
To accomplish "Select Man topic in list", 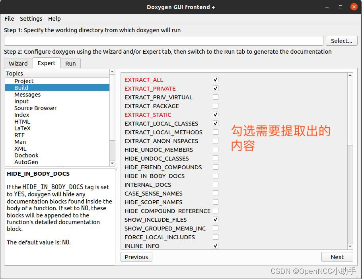I will pyautogui.click(x=57, y=142).
